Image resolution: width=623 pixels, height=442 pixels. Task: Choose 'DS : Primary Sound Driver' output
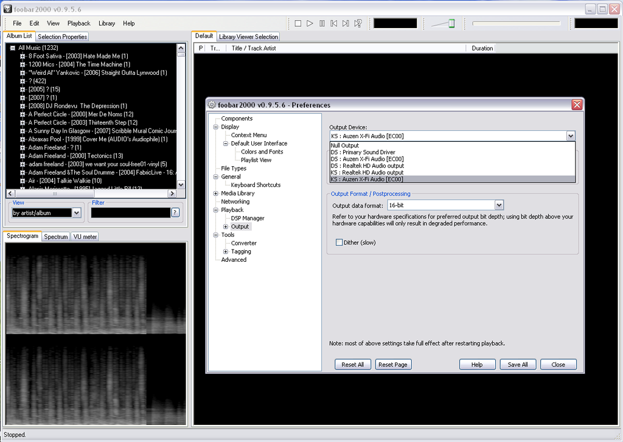point(363,152)
